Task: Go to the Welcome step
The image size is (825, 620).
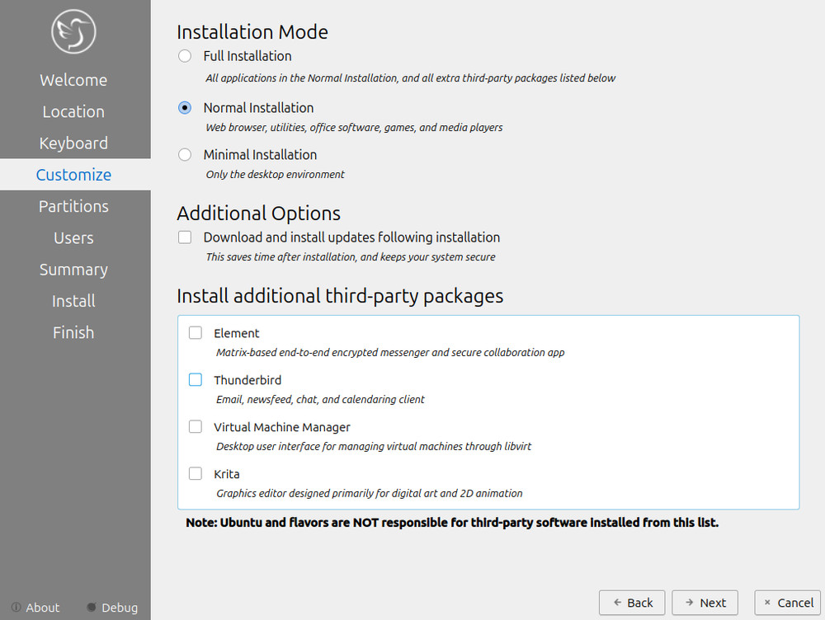Action: coord(73,80)
